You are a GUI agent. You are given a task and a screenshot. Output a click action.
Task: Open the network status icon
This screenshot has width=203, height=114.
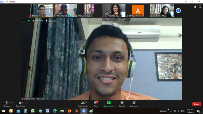tap(178, 111)
